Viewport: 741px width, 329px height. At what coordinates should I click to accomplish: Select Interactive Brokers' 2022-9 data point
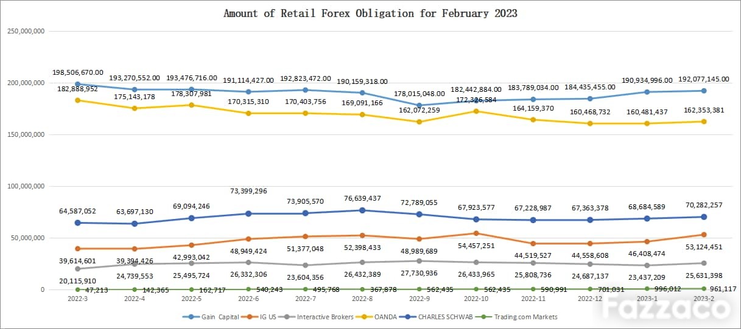pos(420,261)
